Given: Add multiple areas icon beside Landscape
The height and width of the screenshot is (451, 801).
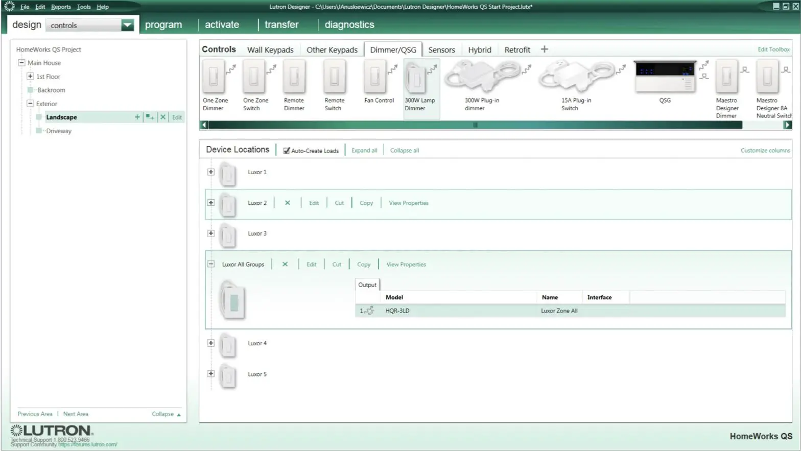Looking at the screenshot, I should [x=150, y=117].
